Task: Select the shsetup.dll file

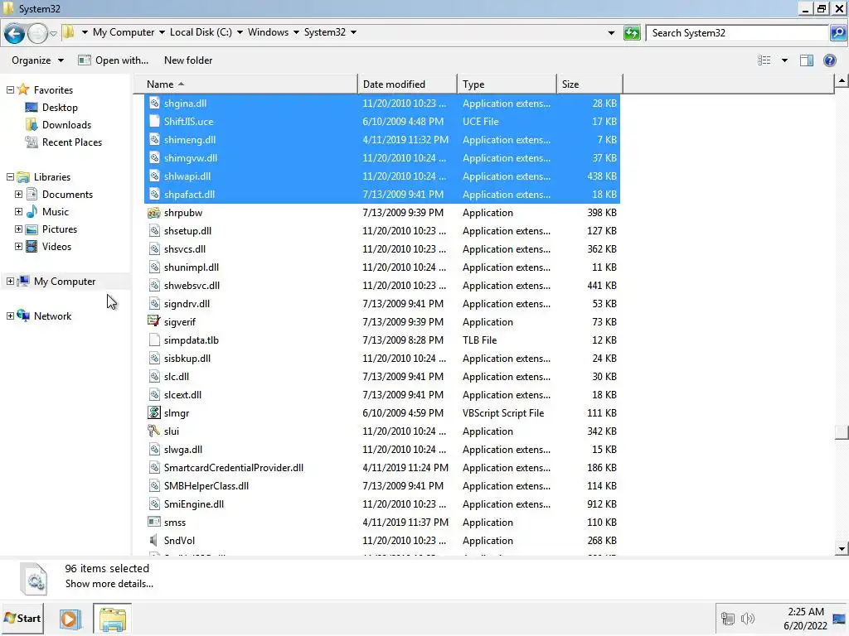Action: coord(382,231)
